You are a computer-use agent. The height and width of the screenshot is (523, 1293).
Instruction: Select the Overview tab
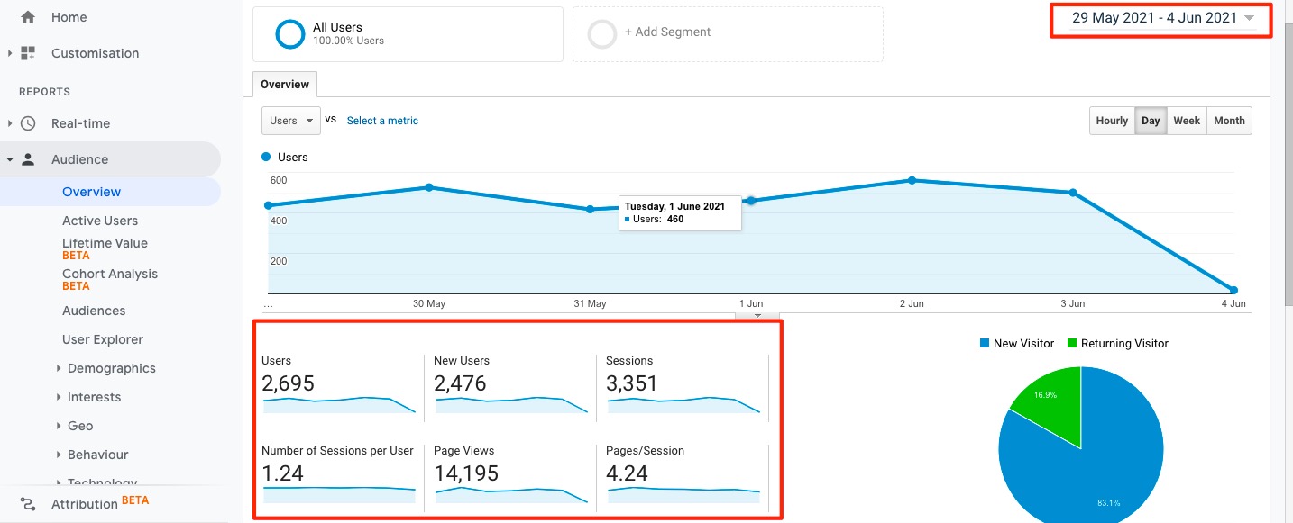285,85
